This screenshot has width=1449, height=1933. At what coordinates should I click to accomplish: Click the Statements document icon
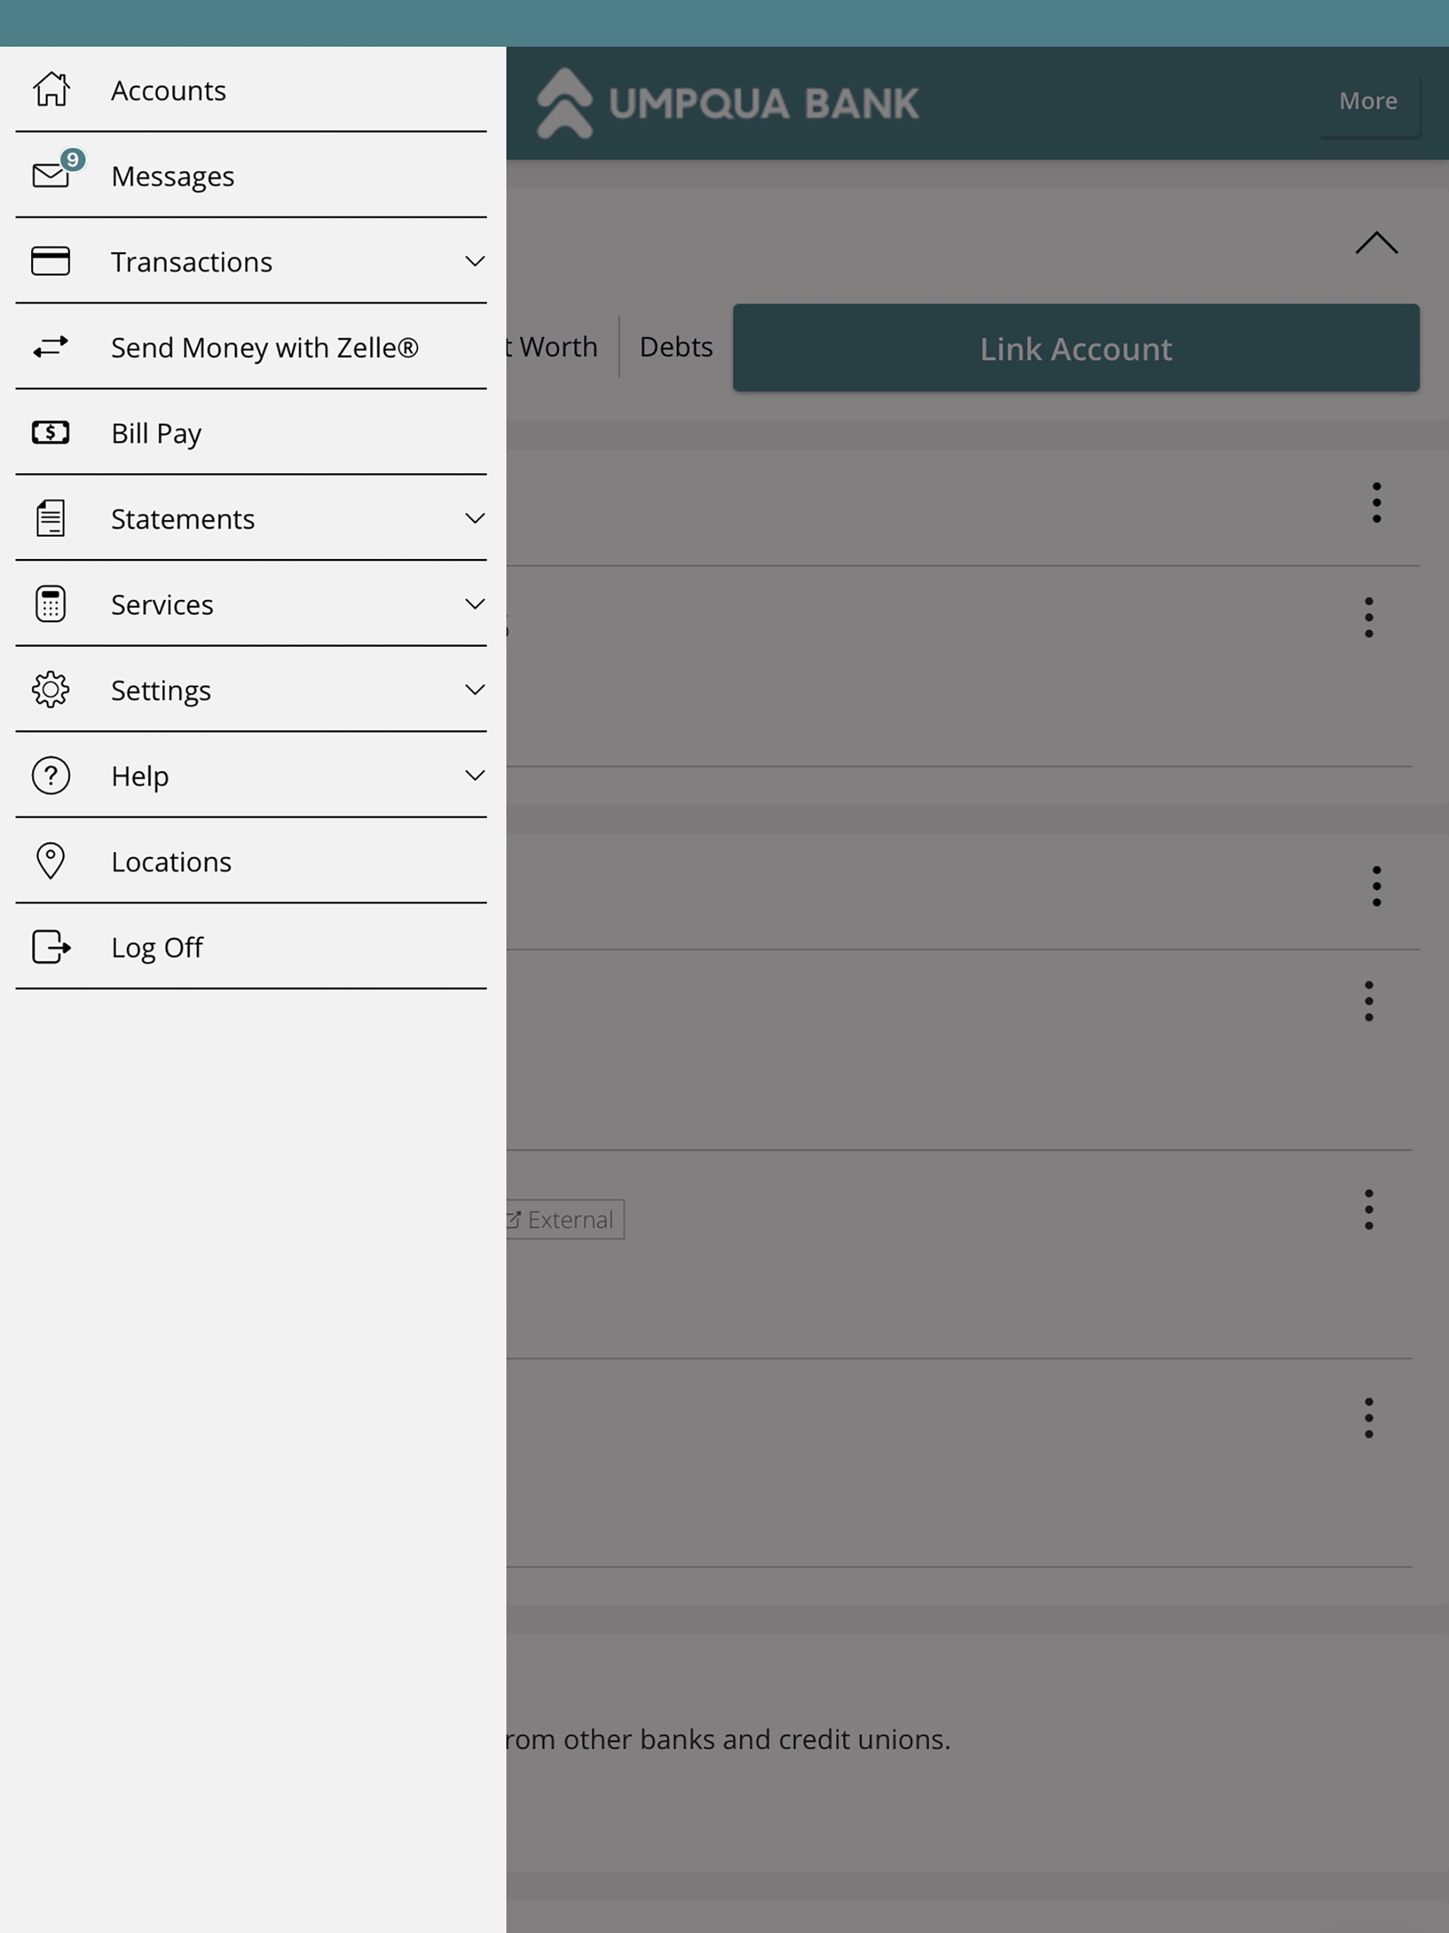click(51, 518)
